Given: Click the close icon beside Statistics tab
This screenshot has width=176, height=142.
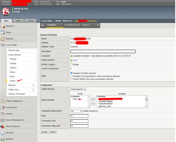Looking at the screenshot, I should pyautogui.click(x=98, y=25).
